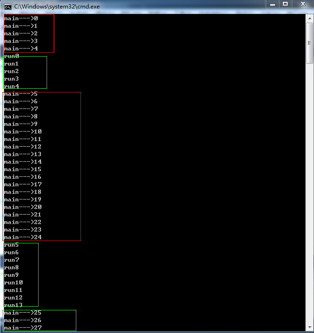Screen dimensions: 314x333
Task: Click the scrollbar up arrow
Action: click(x=310, y=18)
